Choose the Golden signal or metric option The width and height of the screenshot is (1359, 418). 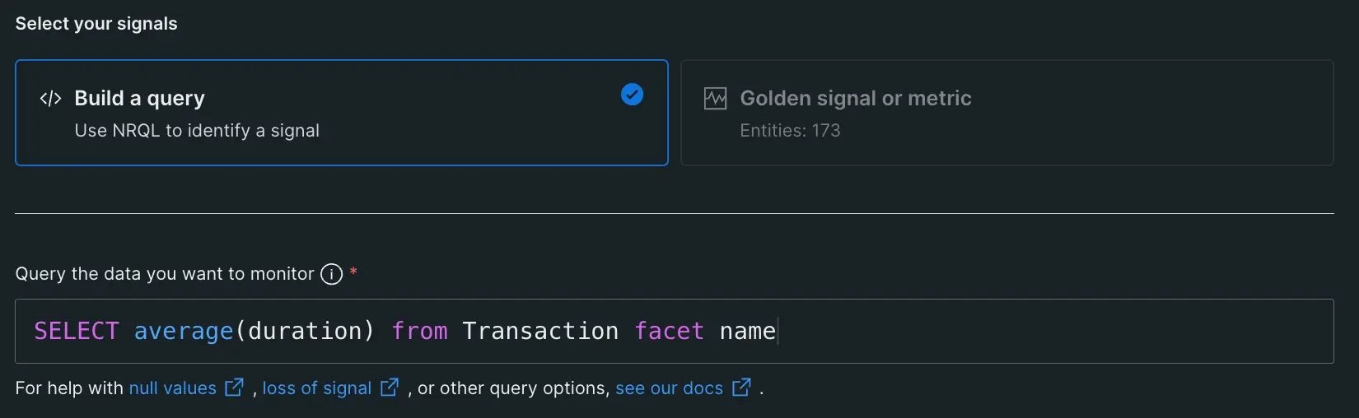pos(855,99)
